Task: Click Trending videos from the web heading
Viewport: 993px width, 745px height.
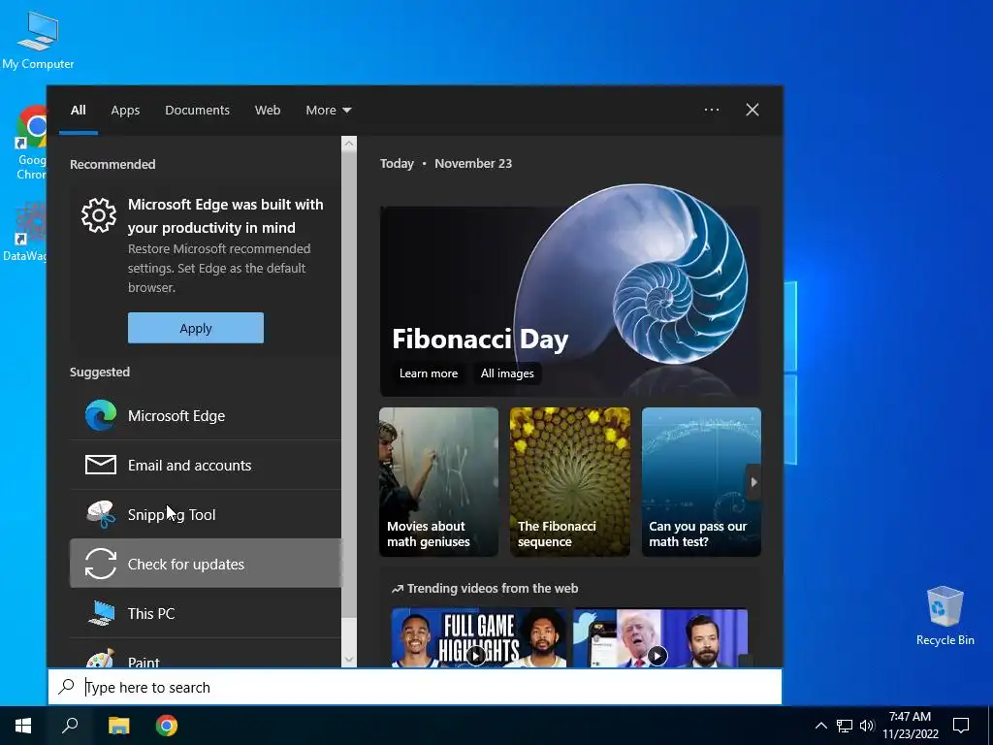Action: tap(485, 589)
